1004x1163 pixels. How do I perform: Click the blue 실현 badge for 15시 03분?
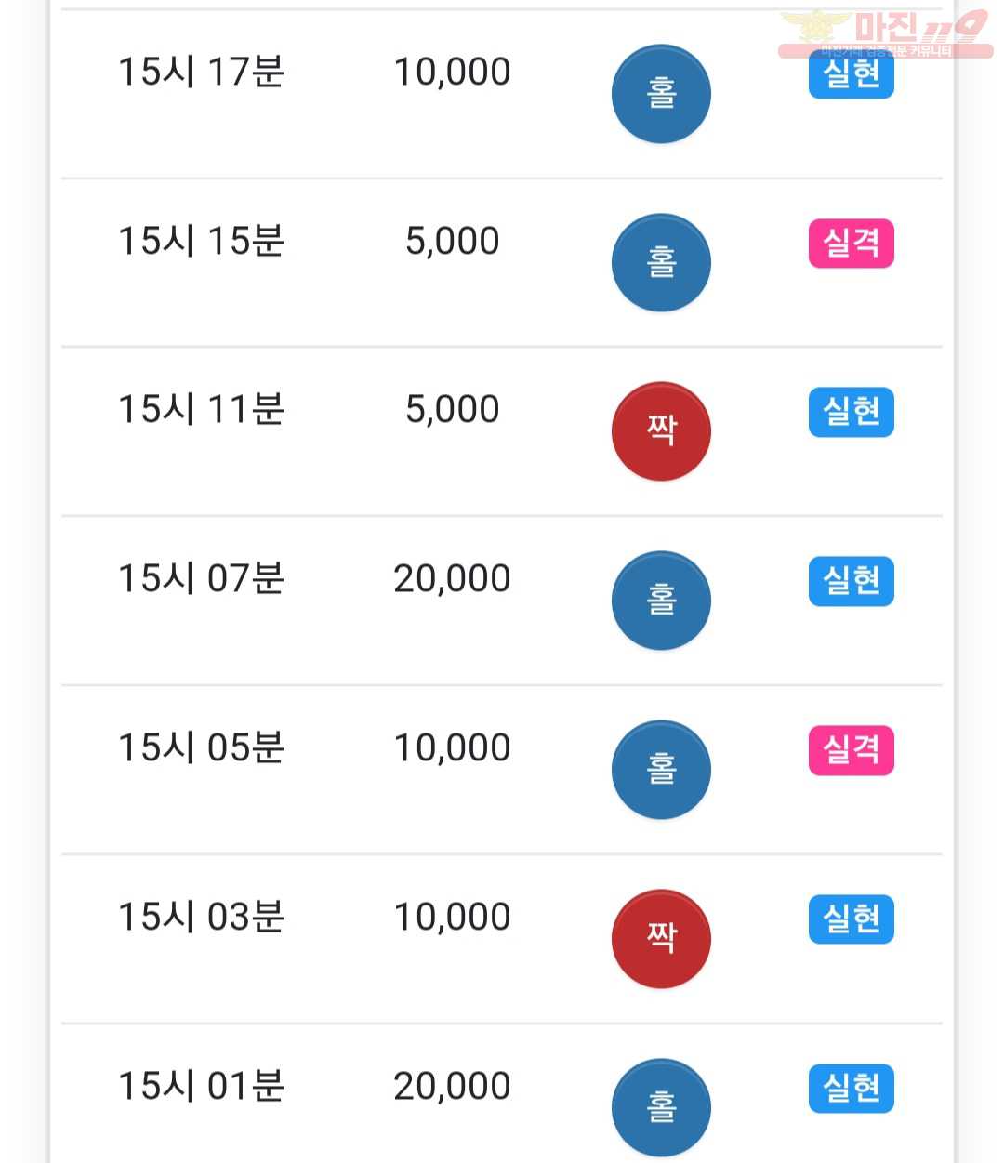852,919
